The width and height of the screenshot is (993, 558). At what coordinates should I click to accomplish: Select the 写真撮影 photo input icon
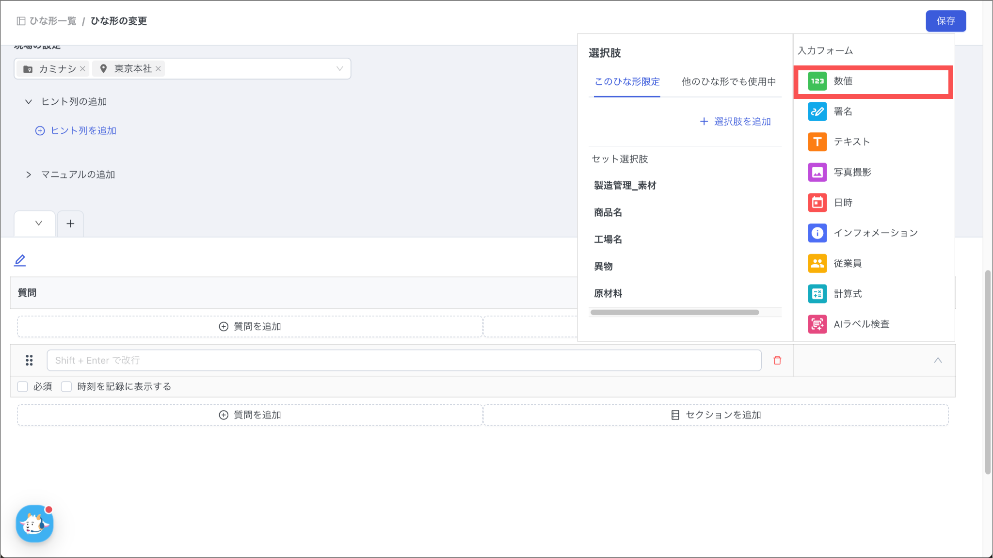click(817, 172)
